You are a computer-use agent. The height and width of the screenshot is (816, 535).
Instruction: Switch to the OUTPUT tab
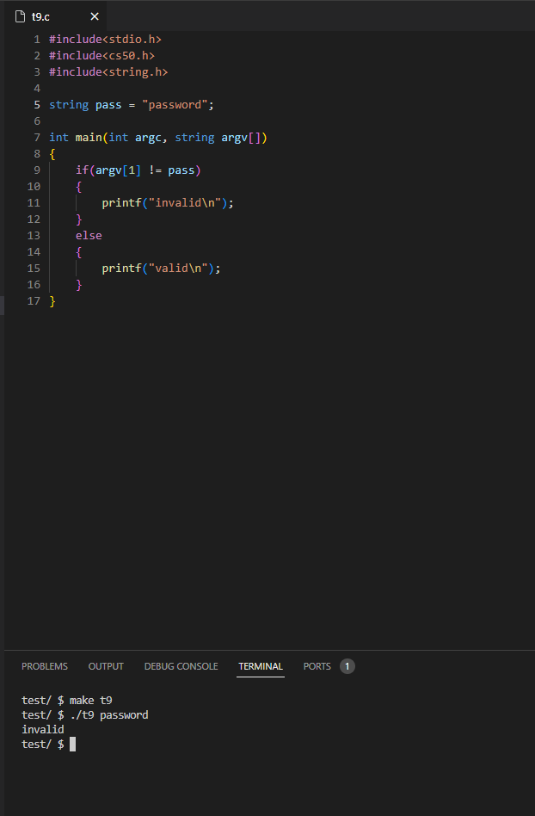[x=106, y=666]
